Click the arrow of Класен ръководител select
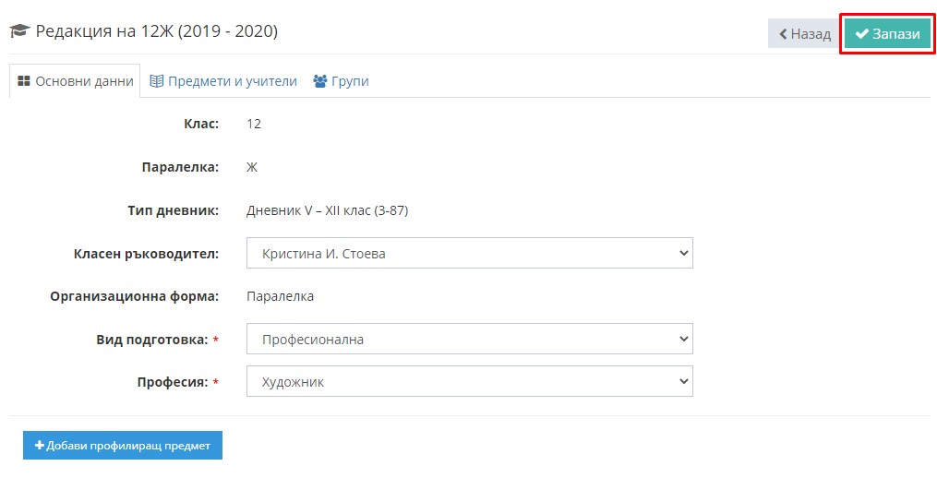Screen dimensions: 937x478 point(684,254)
